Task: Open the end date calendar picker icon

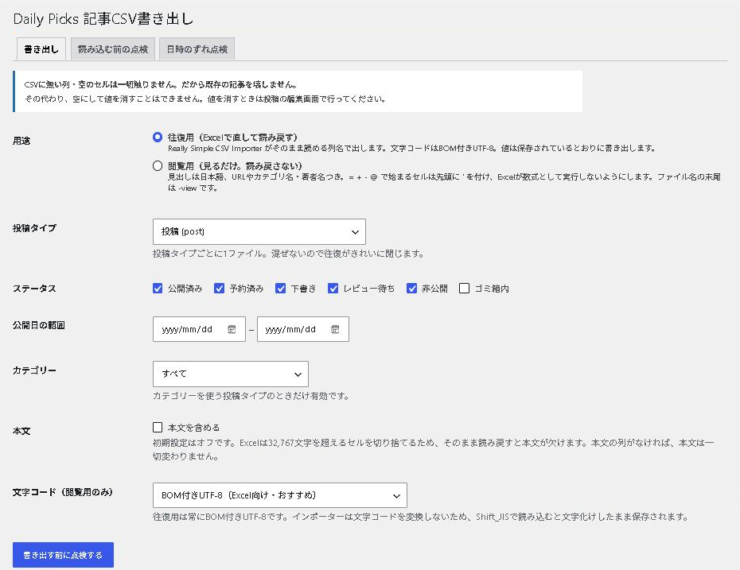Action: pos(335,329)
